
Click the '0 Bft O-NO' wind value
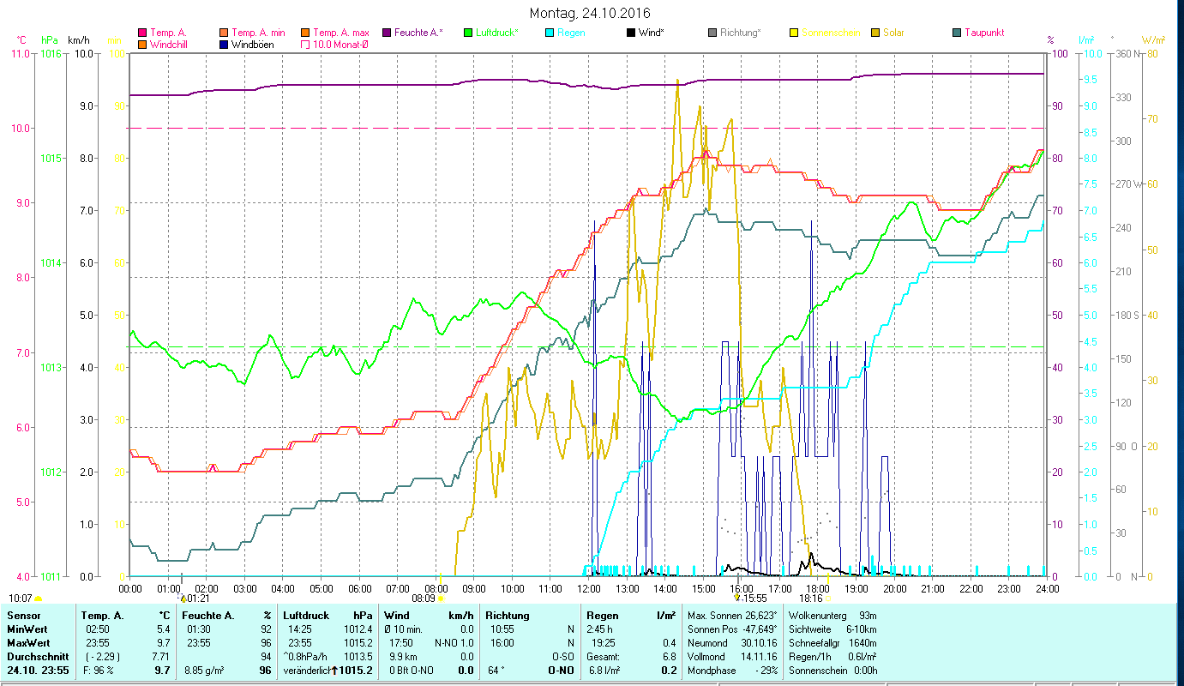[412, 671]
